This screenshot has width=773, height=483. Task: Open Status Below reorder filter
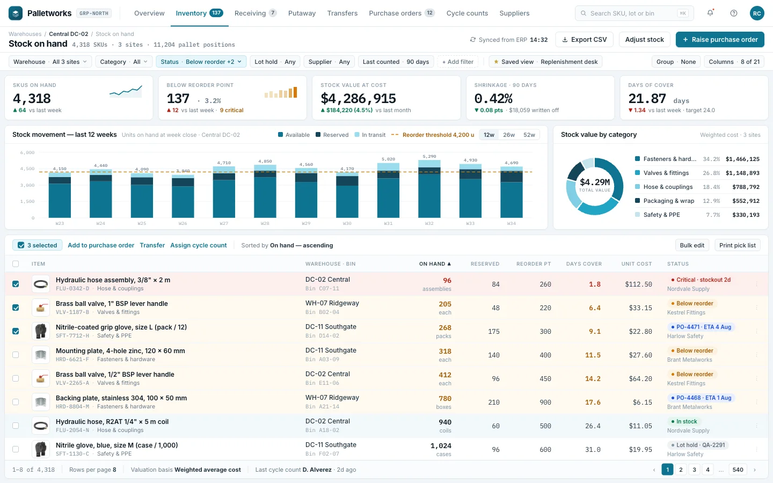pos(201,62)
